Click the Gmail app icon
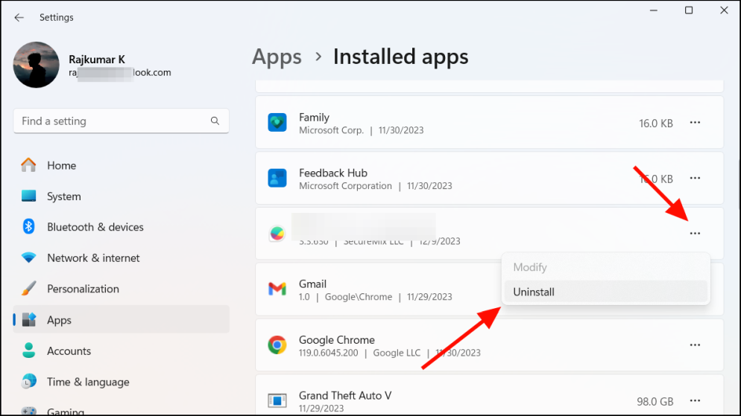Viewport: 741px width, 416px height. coord(277,289)
